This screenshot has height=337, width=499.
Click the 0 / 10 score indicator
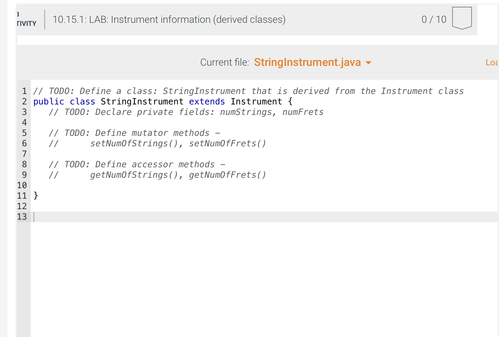[434, 19]
